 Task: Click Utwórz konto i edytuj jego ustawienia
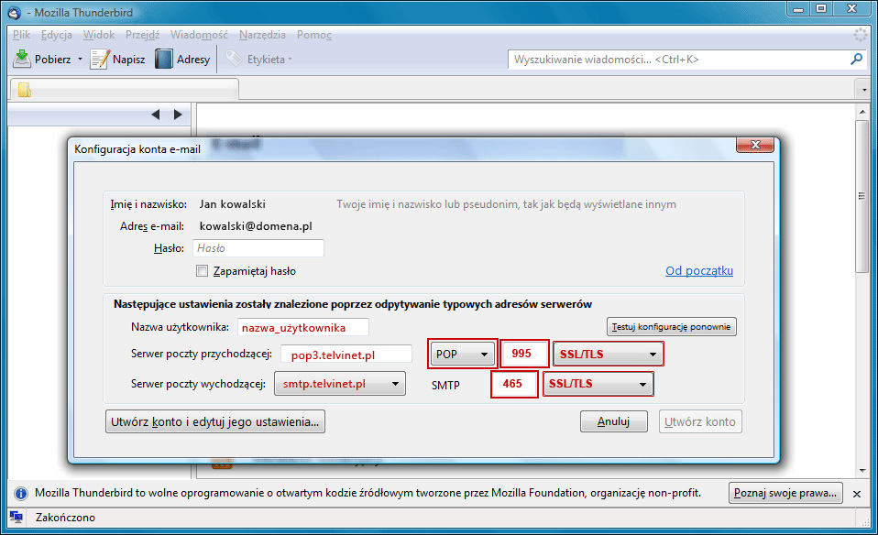pos(215,422)
